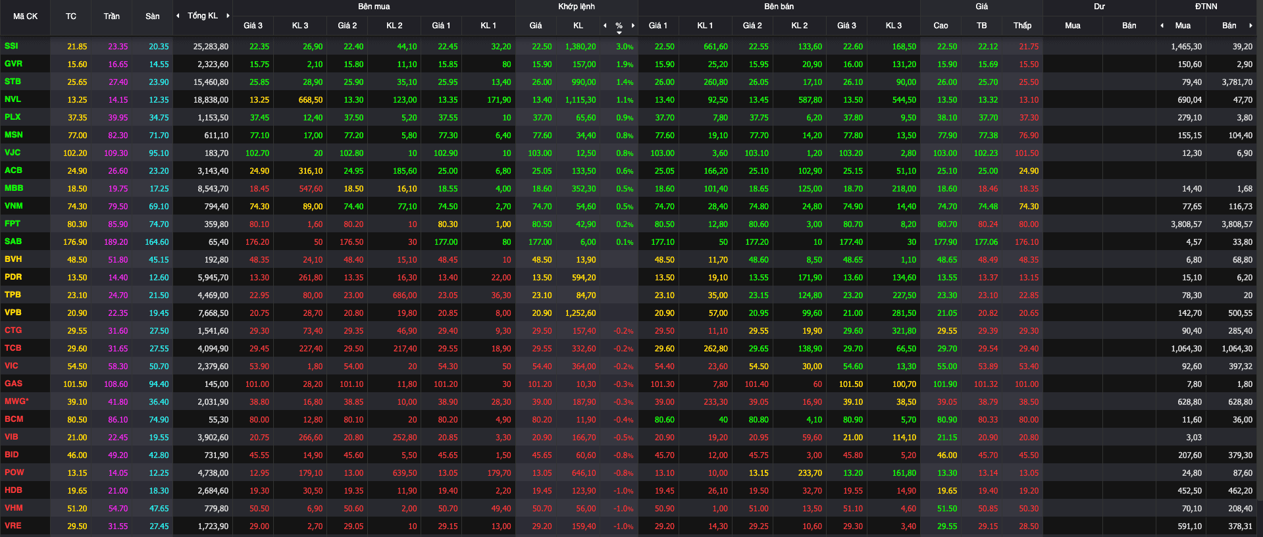
Task: Click the Giá header under Khớp lệnh
Action: (x=536, y=26)
